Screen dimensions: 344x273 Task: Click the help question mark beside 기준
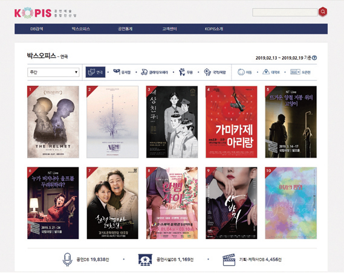pos(314,58)
